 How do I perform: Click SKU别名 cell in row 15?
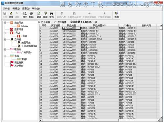127,67
